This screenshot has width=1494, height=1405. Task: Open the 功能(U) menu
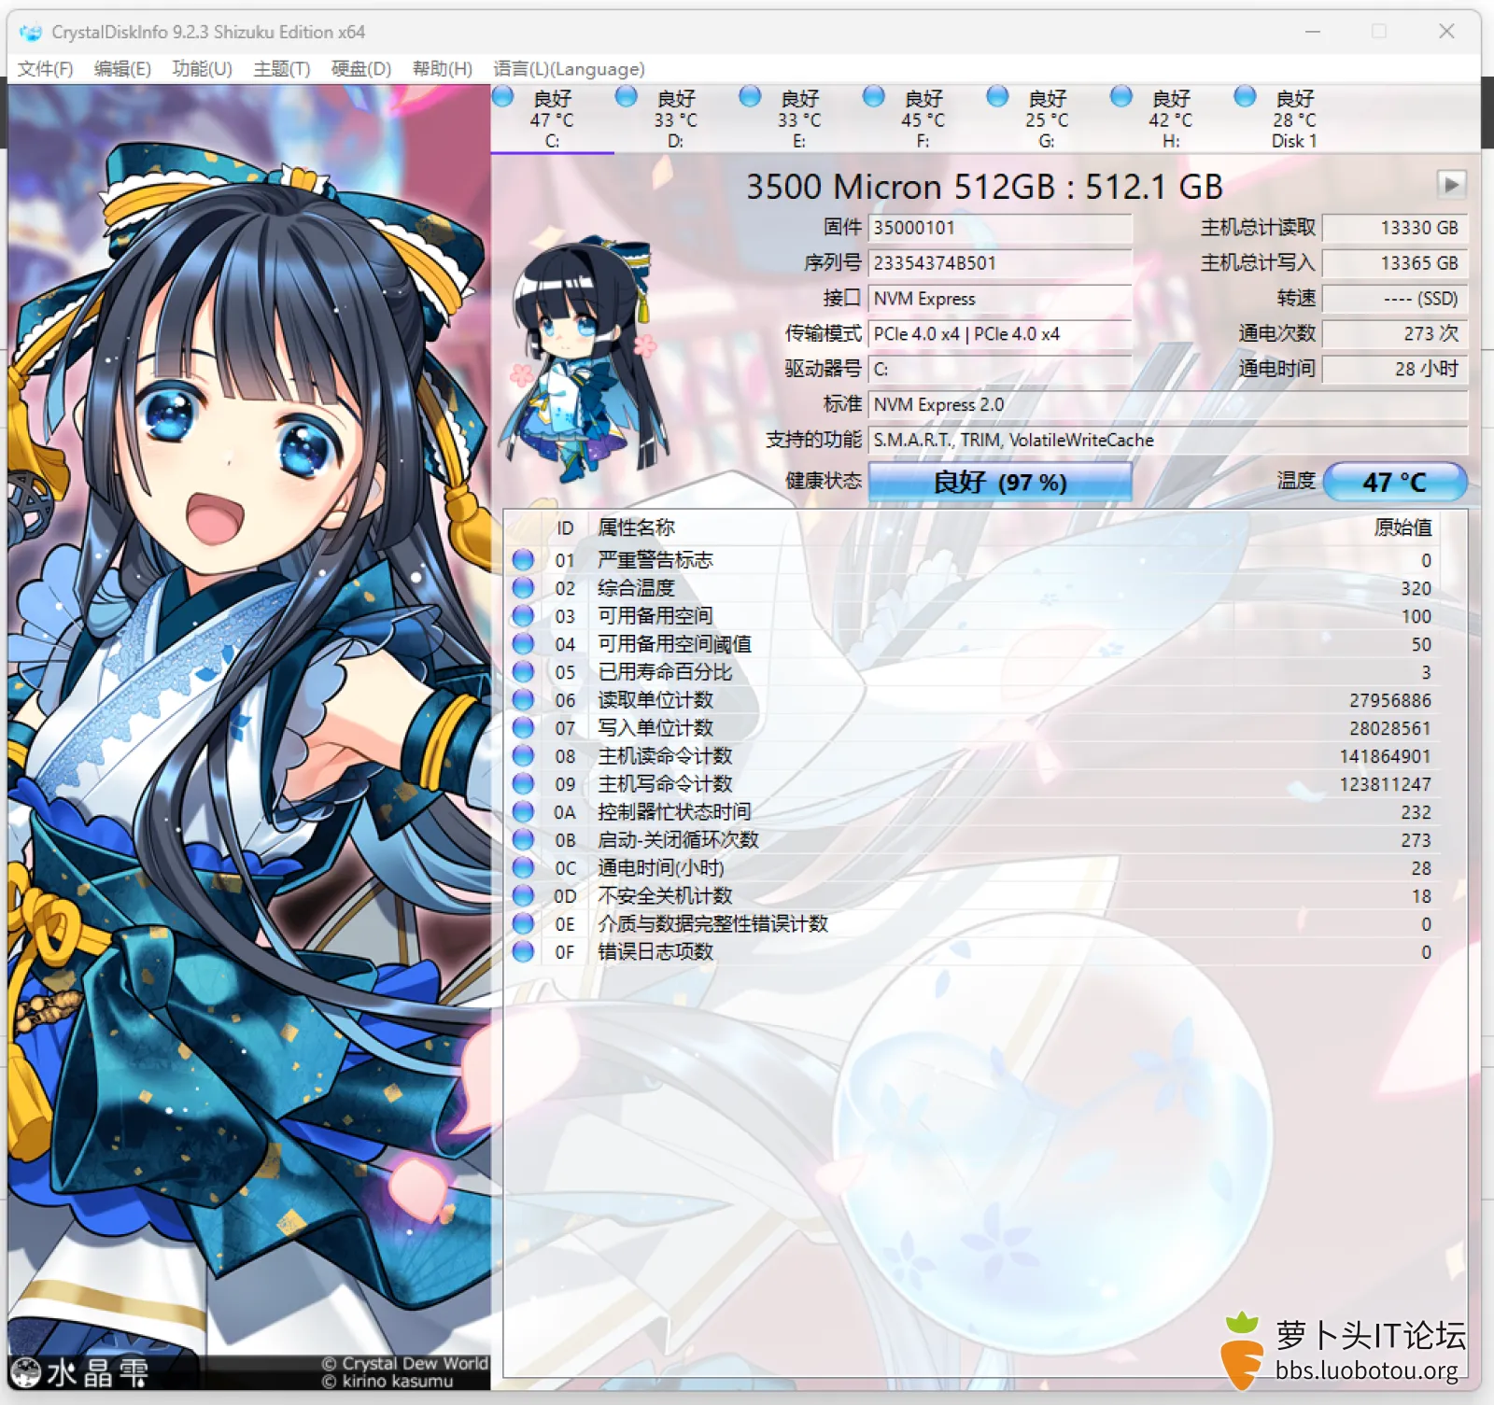202,69
